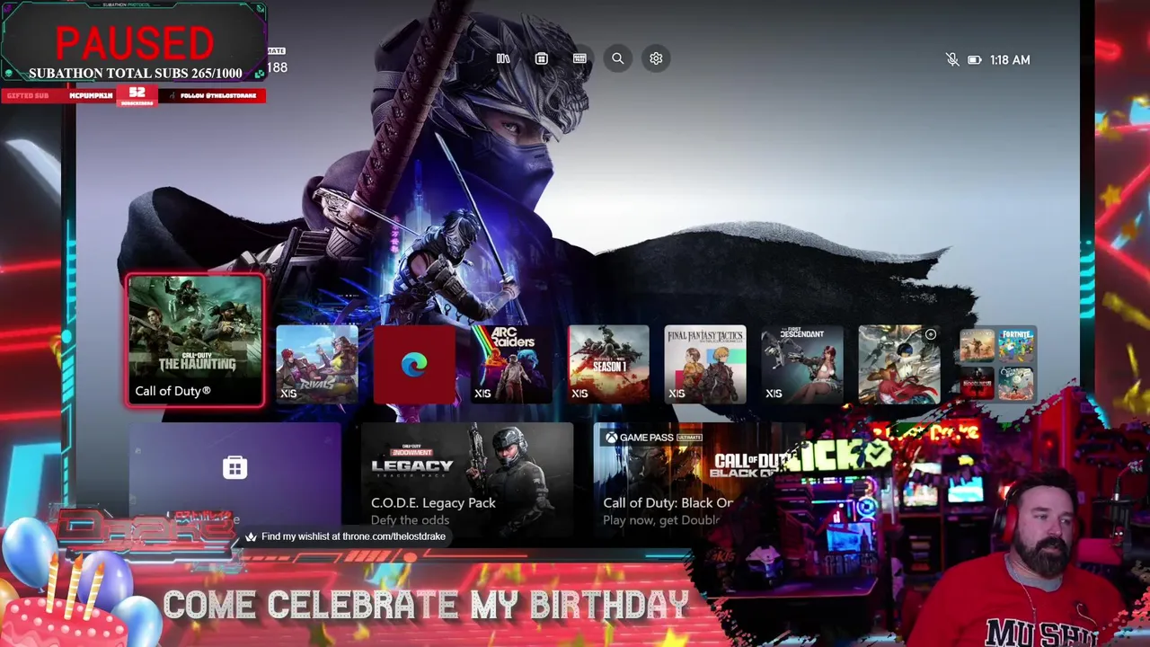Launch the Final Fantasy Tactics tile

click(x=705, y=364)
